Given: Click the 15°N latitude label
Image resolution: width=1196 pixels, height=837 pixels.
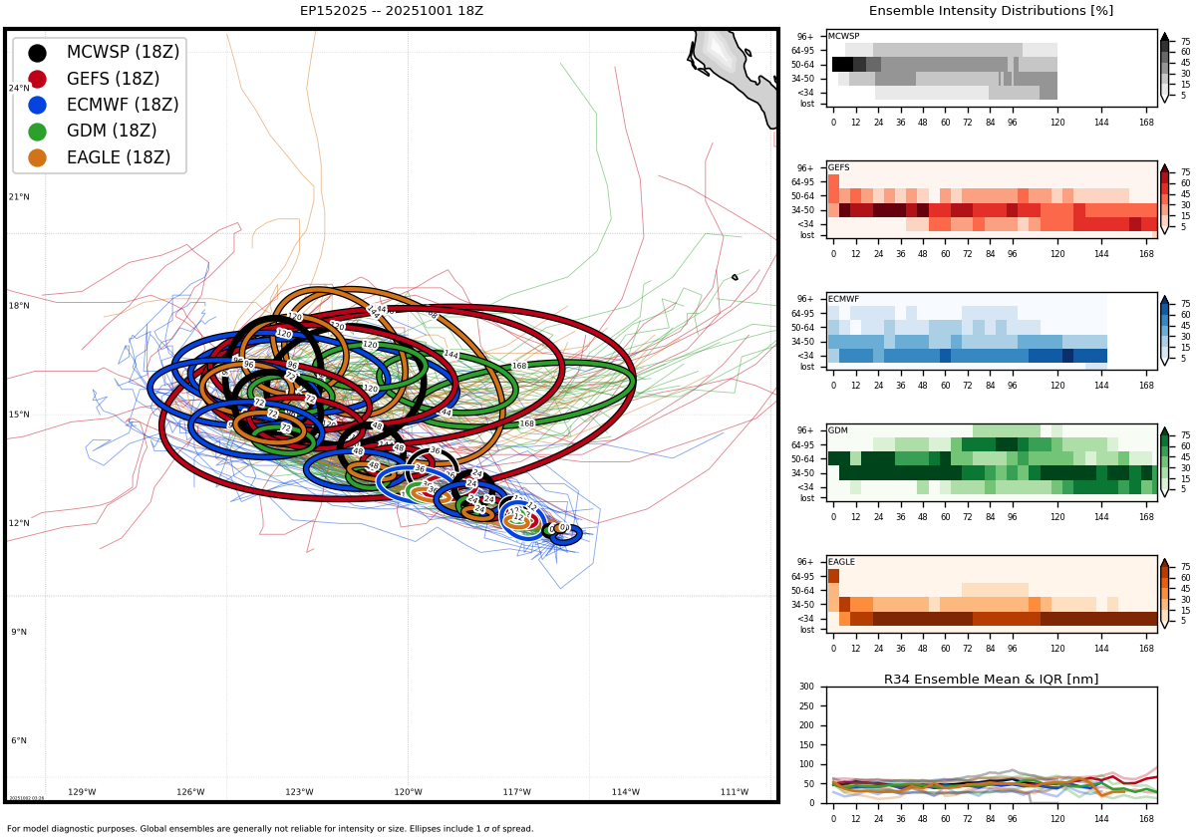Looking at the screenshot, I should click(x=19, y=415).
